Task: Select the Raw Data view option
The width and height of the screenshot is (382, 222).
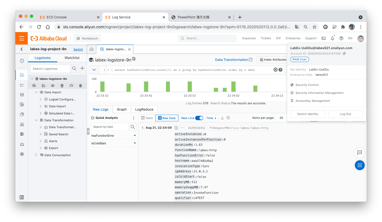Action: (x=167, y=118)
